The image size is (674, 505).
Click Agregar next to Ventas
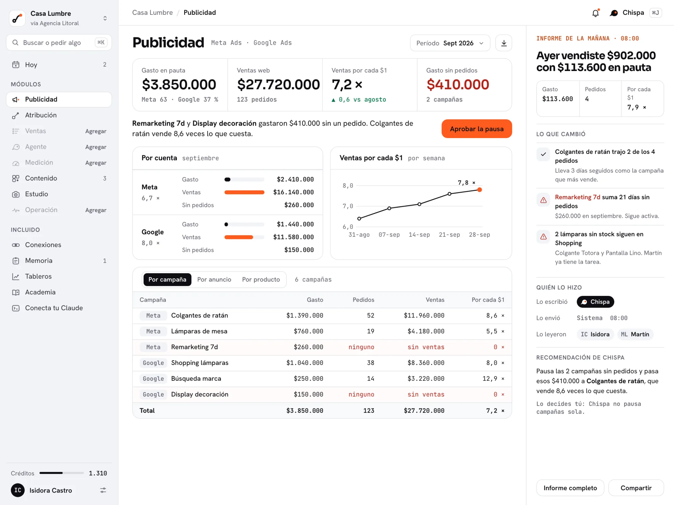[96, 131]
